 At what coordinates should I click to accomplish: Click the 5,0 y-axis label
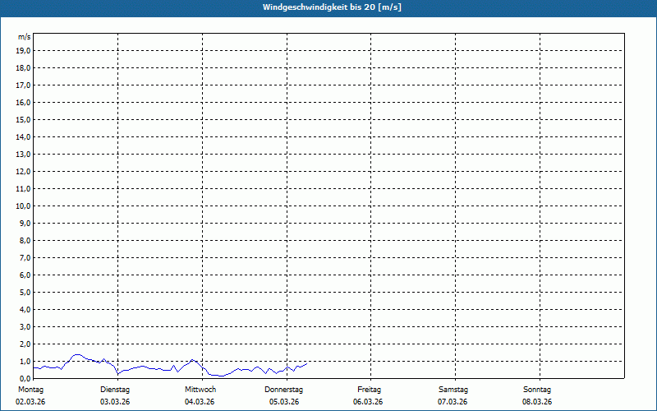(x=25, y=292)
